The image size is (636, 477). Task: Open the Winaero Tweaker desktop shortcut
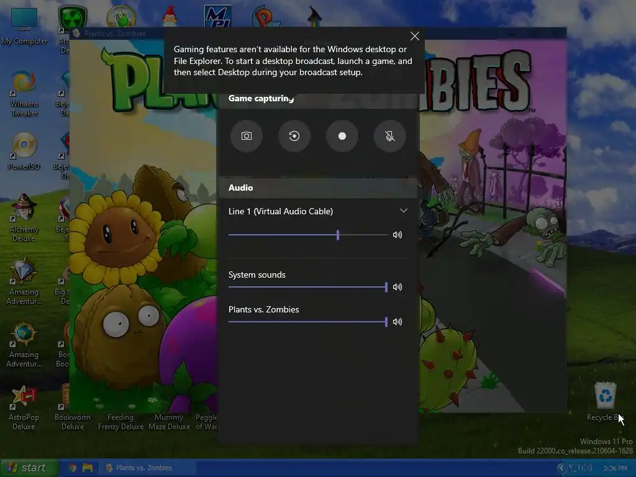[24, 94]
